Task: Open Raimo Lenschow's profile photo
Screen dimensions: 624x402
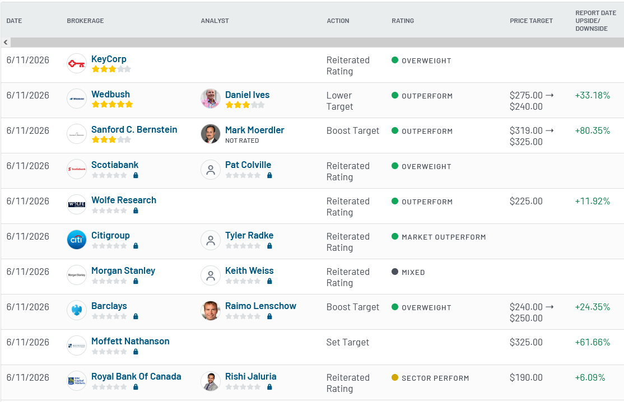Action: (211, 311)
